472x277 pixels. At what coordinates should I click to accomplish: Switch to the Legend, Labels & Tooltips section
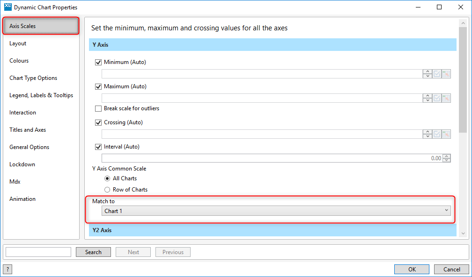click(x=41, y=95)
